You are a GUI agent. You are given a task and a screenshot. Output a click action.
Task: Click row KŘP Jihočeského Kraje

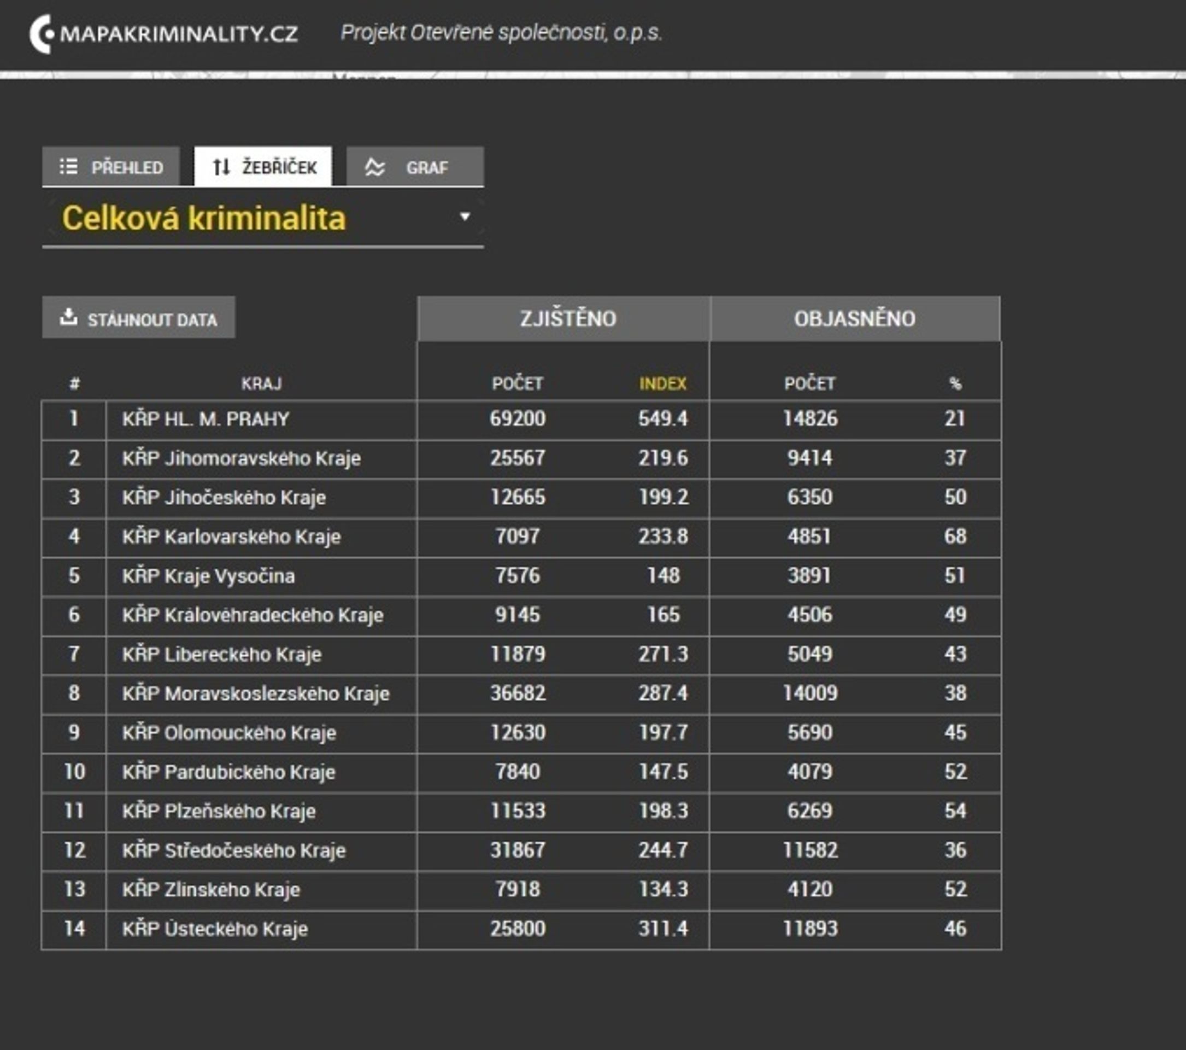click(x=521, y=498)
